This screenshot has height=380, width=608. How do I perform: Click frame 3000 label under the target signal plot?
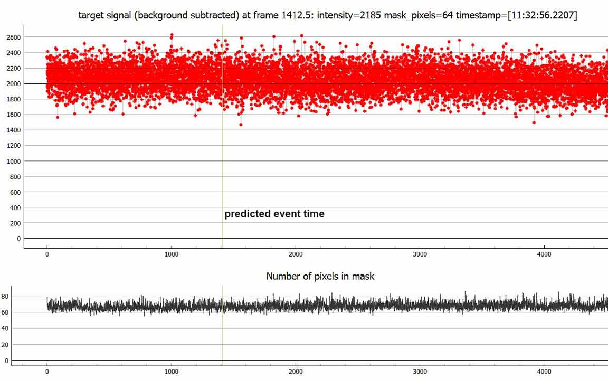(420, 254)
